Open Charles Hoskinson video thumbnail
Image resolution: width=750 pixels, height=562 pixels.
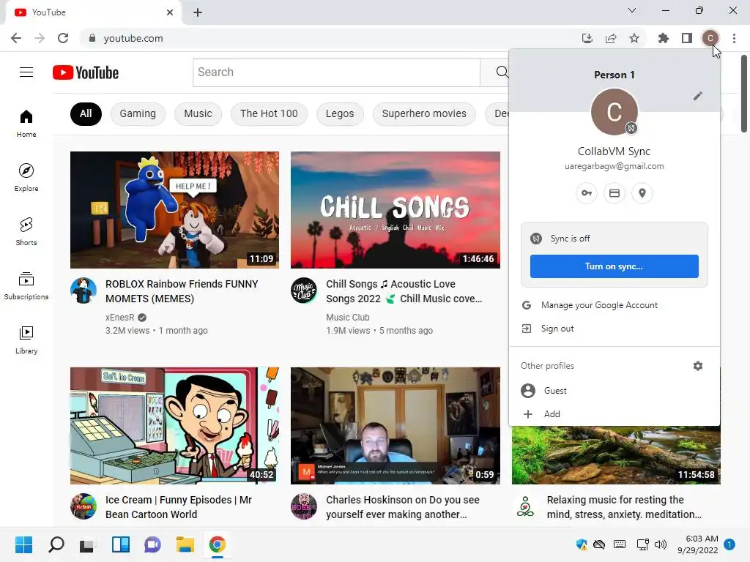(x=395, y=426)
